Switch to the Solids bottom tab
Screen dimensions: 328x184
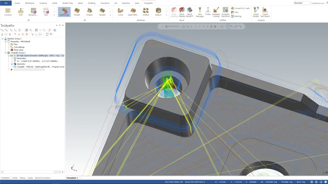(15, 178)
